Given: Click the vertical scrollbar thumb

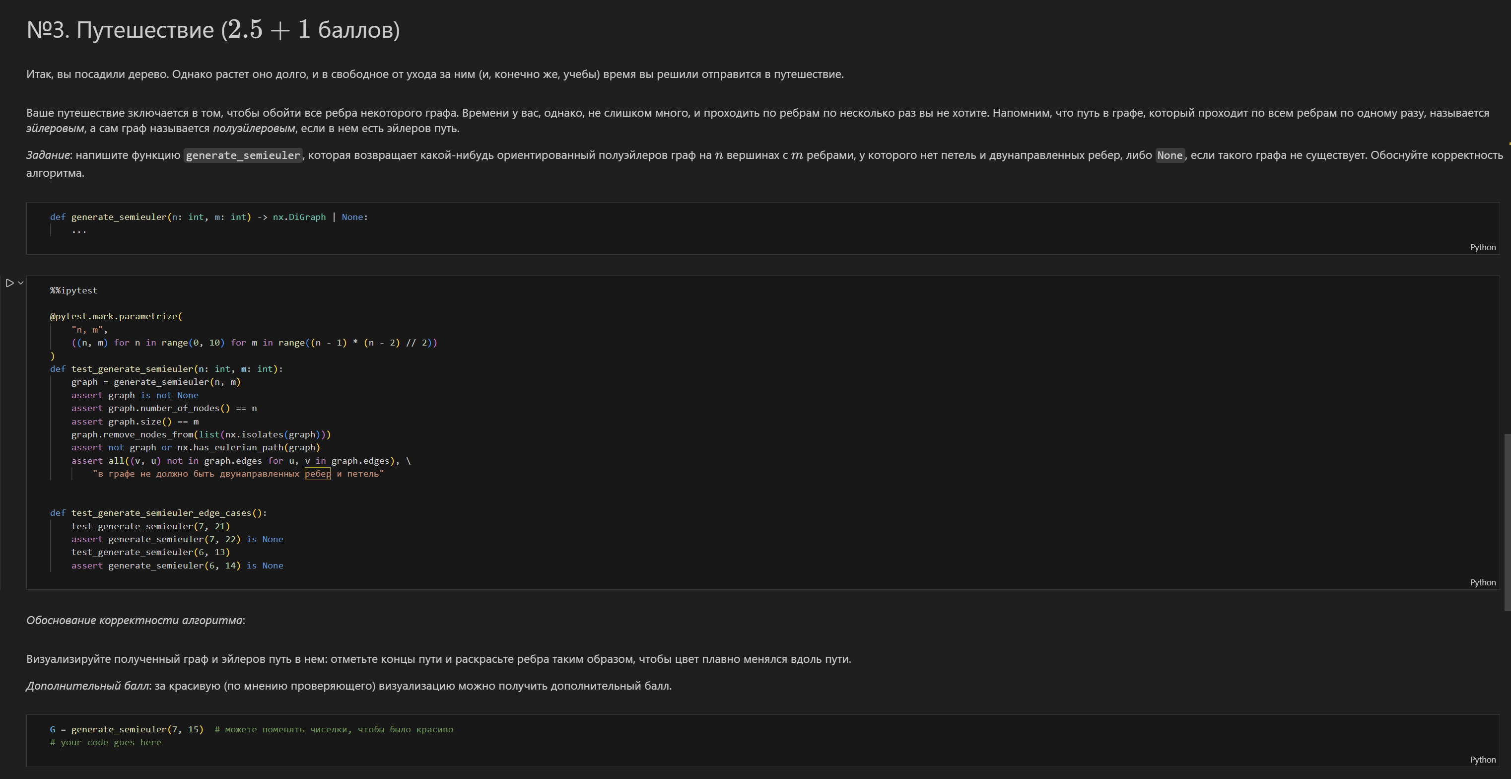Looking at the screenshot, I should pos(1507,522).
